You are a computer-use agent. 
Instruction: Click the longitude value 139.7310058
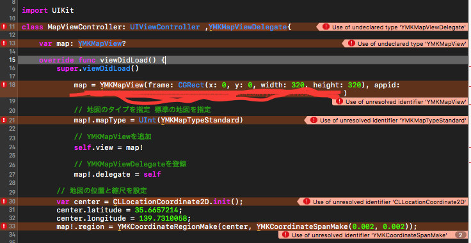click(x=163, y=218)
